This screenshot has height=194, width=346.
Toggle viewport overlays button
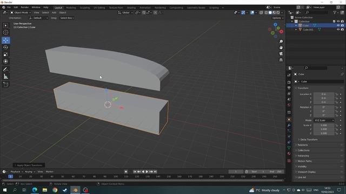click(252, 13)
